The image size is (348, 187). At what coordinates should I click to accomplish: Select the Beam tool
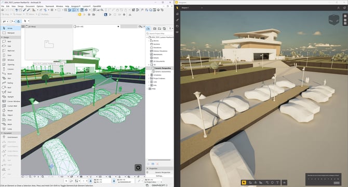(10, 74)
